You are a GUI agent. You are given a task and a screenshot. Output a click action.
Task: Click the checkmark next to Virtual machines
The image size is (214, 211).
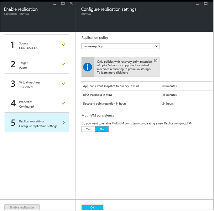tap(64, 83)
